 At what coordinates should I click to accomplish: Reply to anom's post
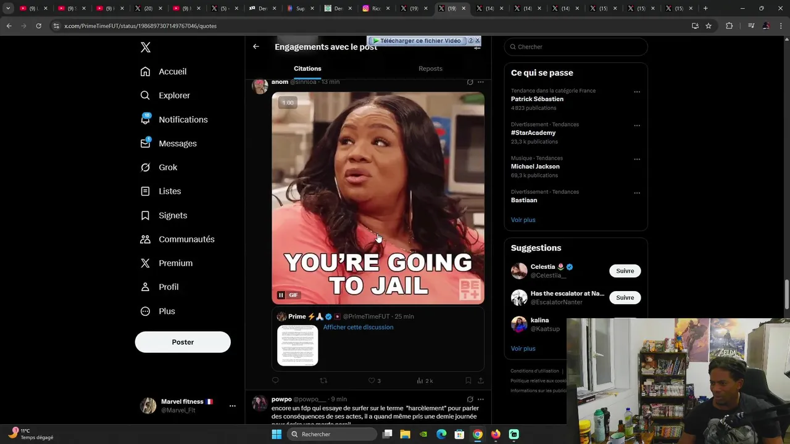click(275, 380)
